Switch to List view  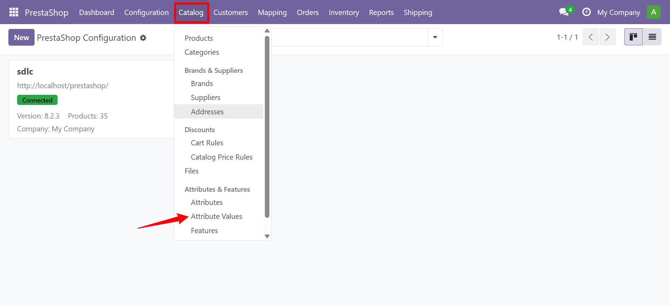(652, 37)
